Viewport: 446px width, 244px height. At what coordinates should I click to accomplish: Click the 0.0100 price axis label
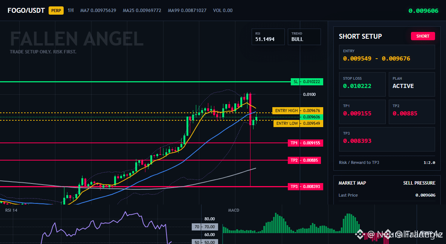click(x=309, y=94)
